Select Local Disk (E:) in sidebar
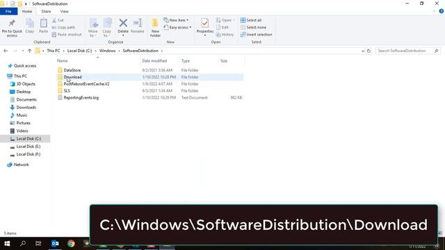The width and height of the screenshot is (445, 250). pyautogui.click(x=29, y=147)
